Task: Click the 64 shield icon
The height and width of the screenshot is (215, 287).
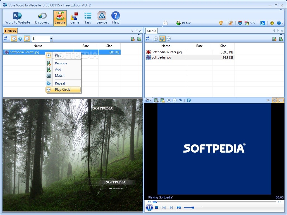Action: (240, 23)
